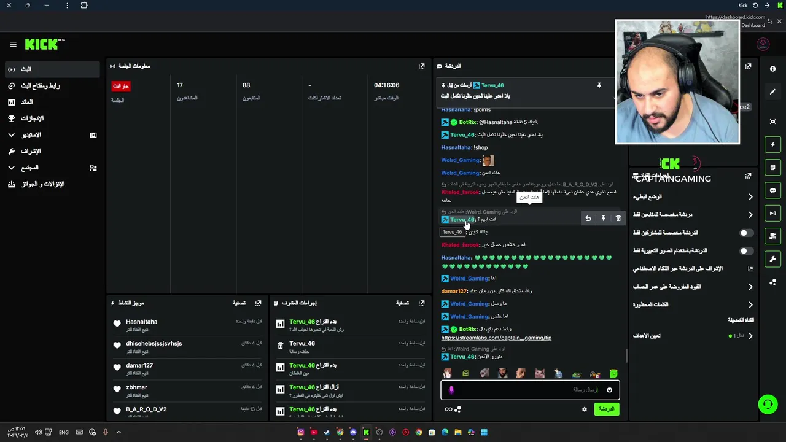Toggle emotes-only chat switch
Viewport: 786px width, 442px height.
click(745, 251)
